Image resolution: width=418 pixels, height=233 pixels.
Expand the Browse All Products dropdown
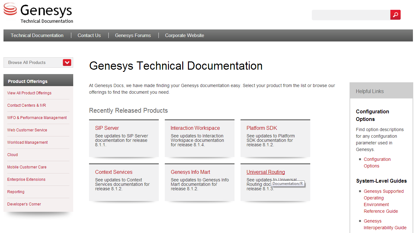point(67,63)
